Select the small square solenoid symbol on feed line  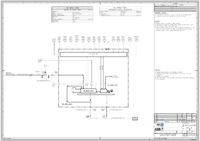[45, 72]
